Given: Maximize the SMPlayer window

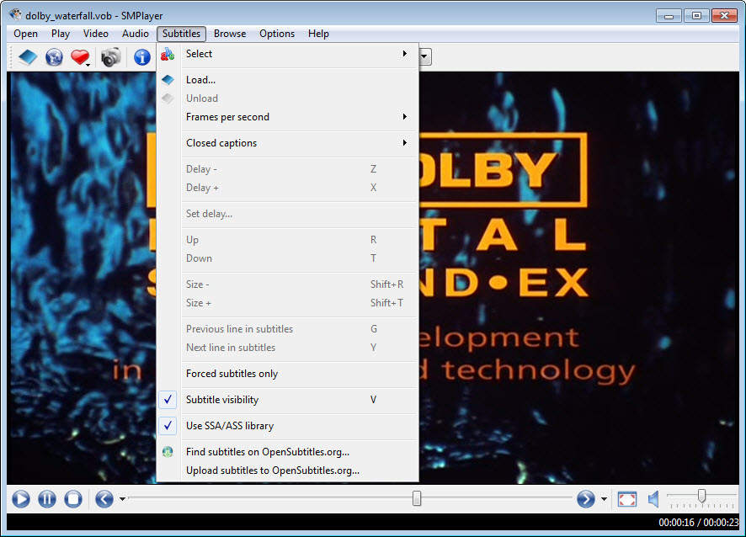Looking at the screenshot, I should 696,16.
